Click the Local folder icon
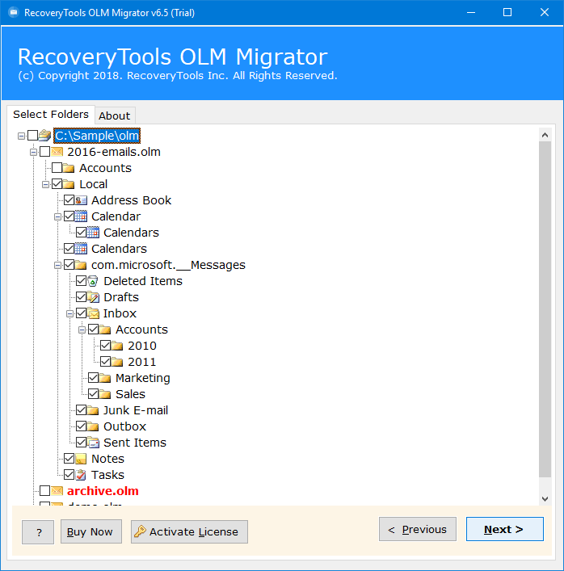564x571 pixels. click(x=69, y=184)
